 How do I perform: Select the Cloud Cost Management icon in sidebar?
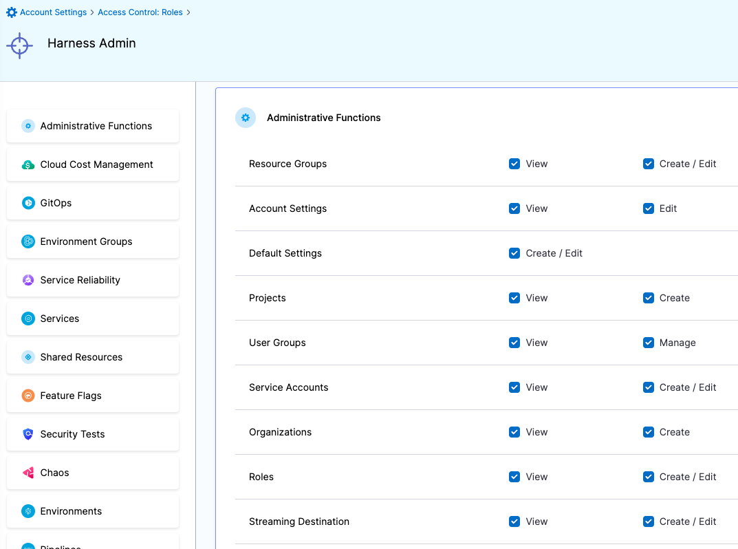pos(28,164)
